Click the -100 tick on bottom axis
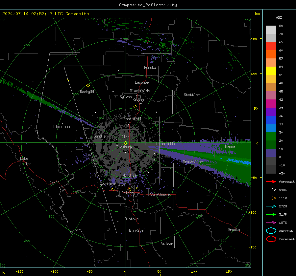Screen dimensions: 296x276 (x=54, y=272)
